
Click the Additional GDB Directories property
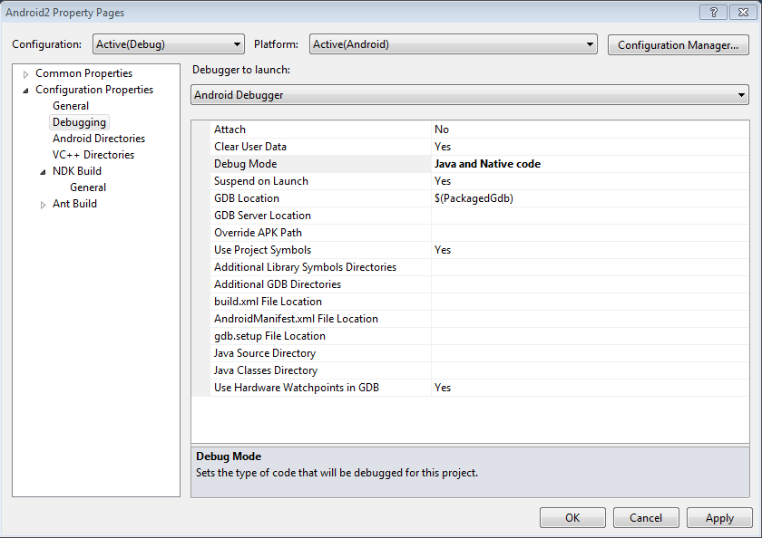click(278, 284)
